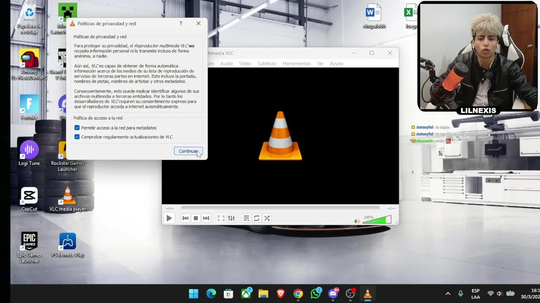Click the ESP LAA language indicator

(x=475, y=294)
